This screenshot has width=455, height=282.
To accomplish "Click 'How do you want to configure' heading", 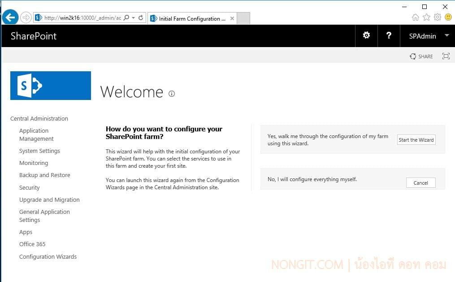I will click(x=164, y=133).
